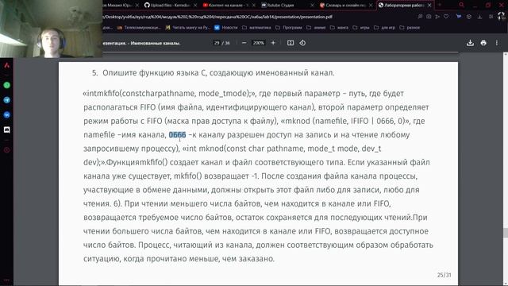Click the highlighted text 0666
Image resolution: width=508 pixels, height=286 pixels.
pyautogui.click(x=177, y=134)
